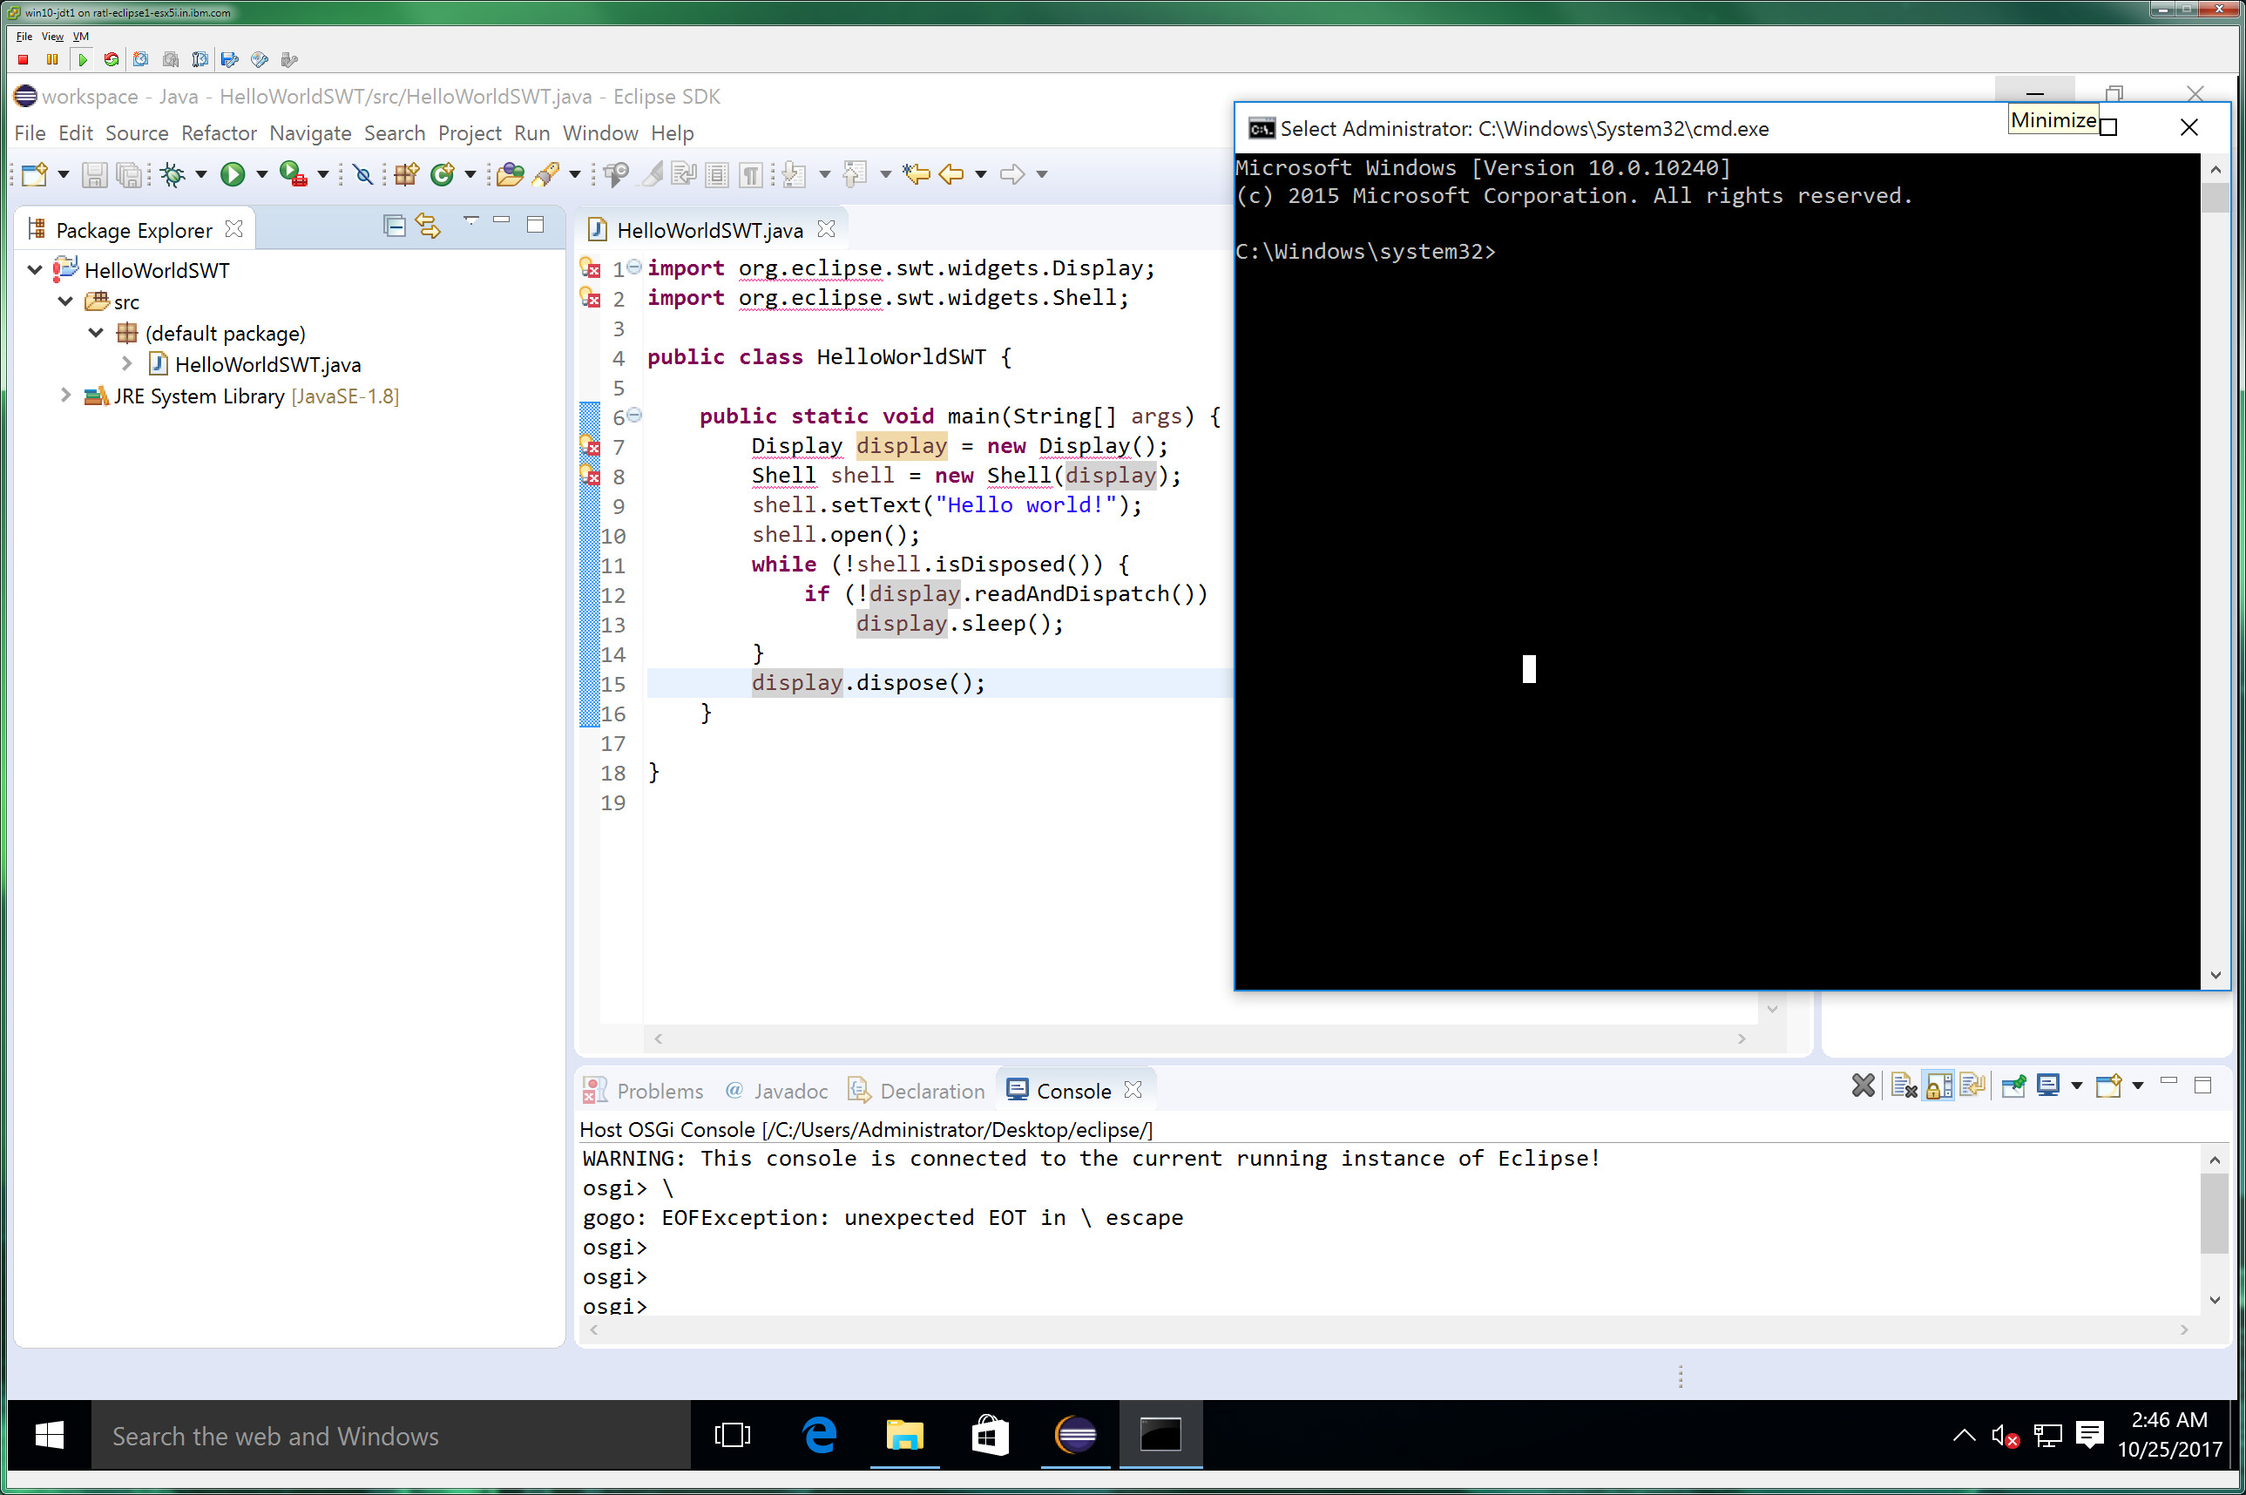Toggle Show Whitespace Characters icon
This screenshot has width=2246, height=1495.
[x=751, y=174]
